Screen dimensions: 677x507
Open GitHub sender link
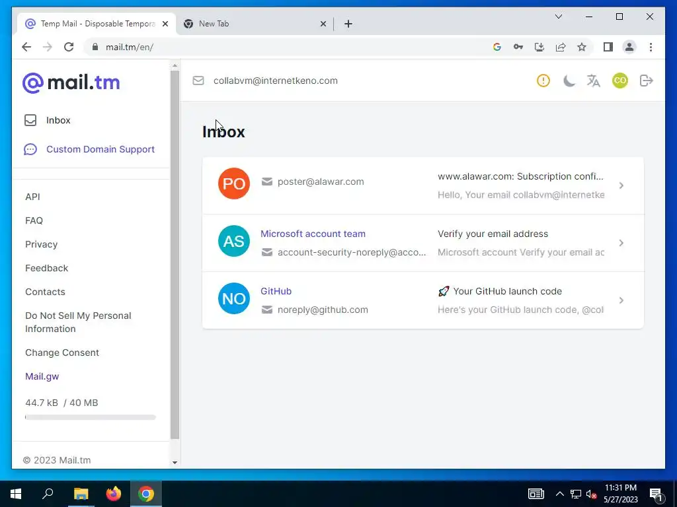click(x=276, y=291)
